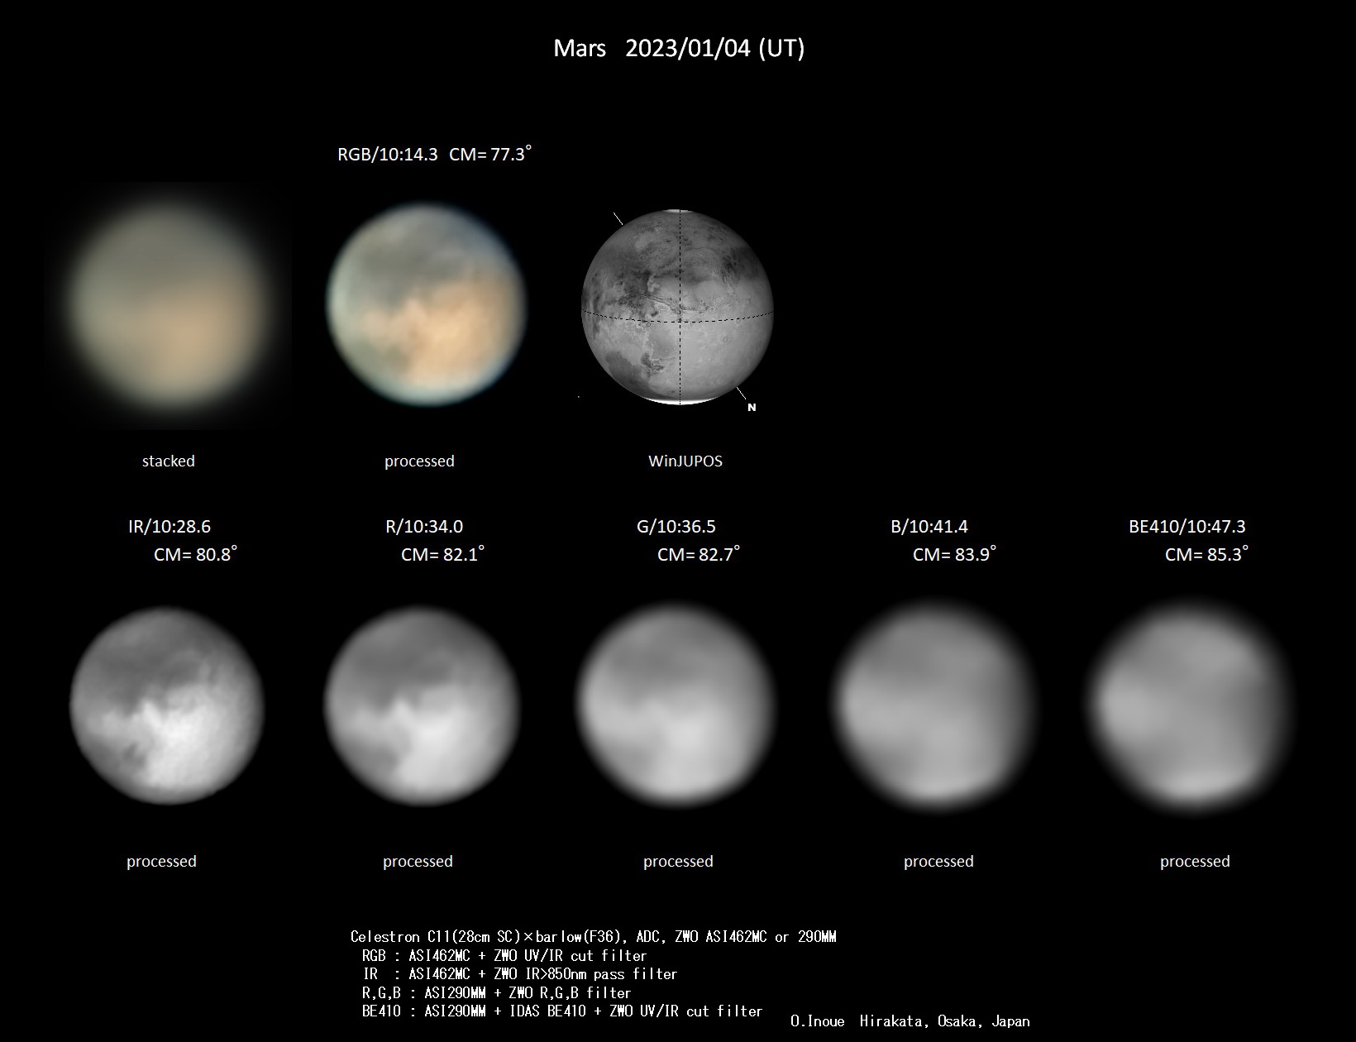The height and width of the screenshot is (1042, 1356).
Task: Click the 'CM= 83.9°' value
Action: click(954, 554)
